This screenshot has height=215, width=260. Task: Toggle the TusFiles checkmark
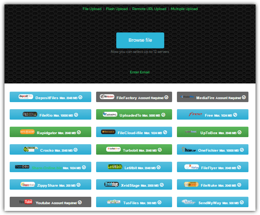159,202
